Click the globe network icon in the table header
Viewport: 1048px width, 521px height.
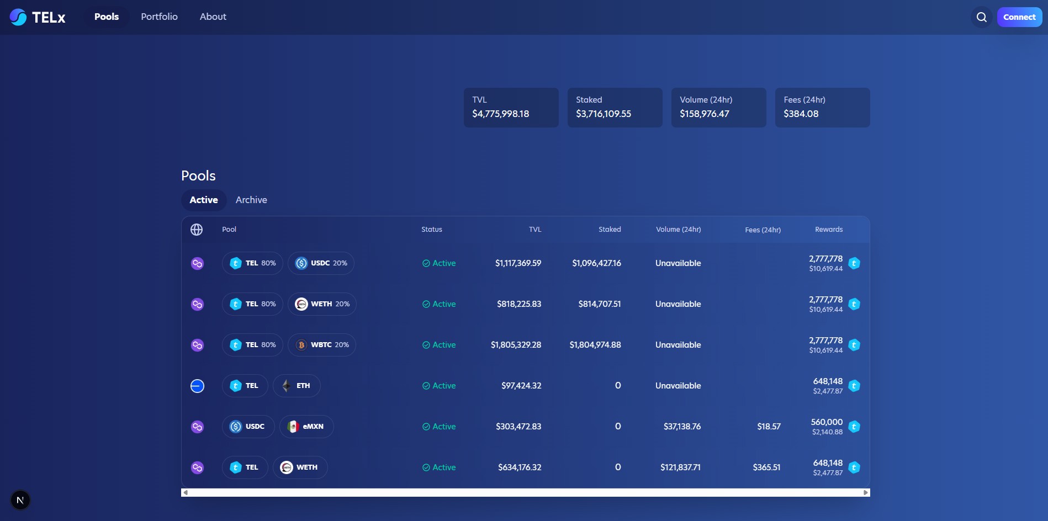pyautogui.click(x=197, y=230)
